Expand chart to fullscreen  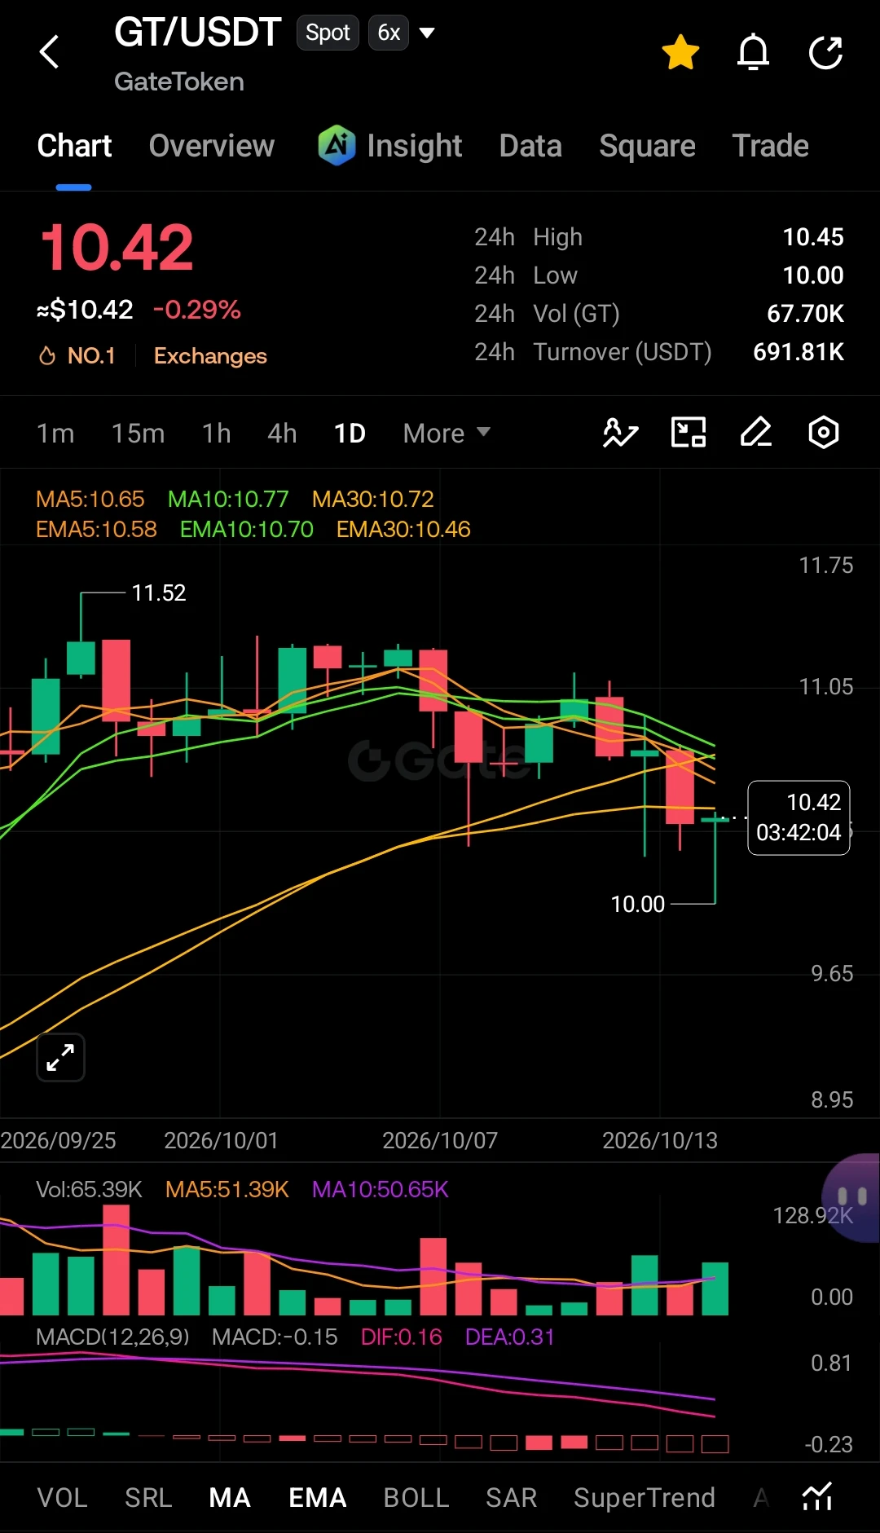coord(60,1058)
